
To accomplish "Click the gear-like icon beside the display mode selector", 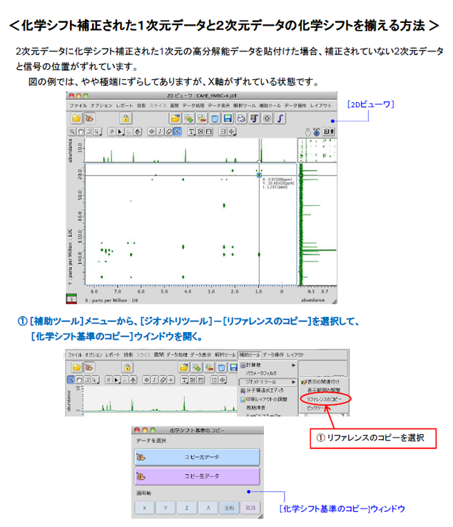I will [316, 131].
